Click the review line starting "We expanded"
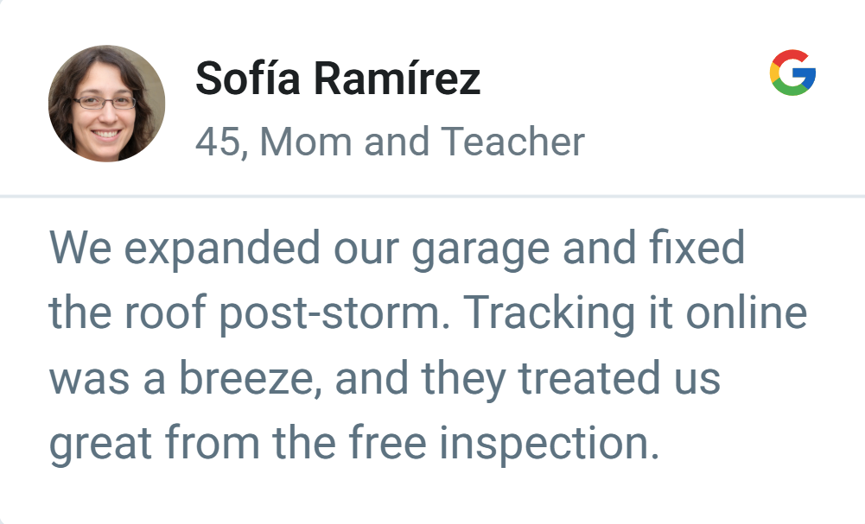Screen dimensions: 865x524 [397, 249]
